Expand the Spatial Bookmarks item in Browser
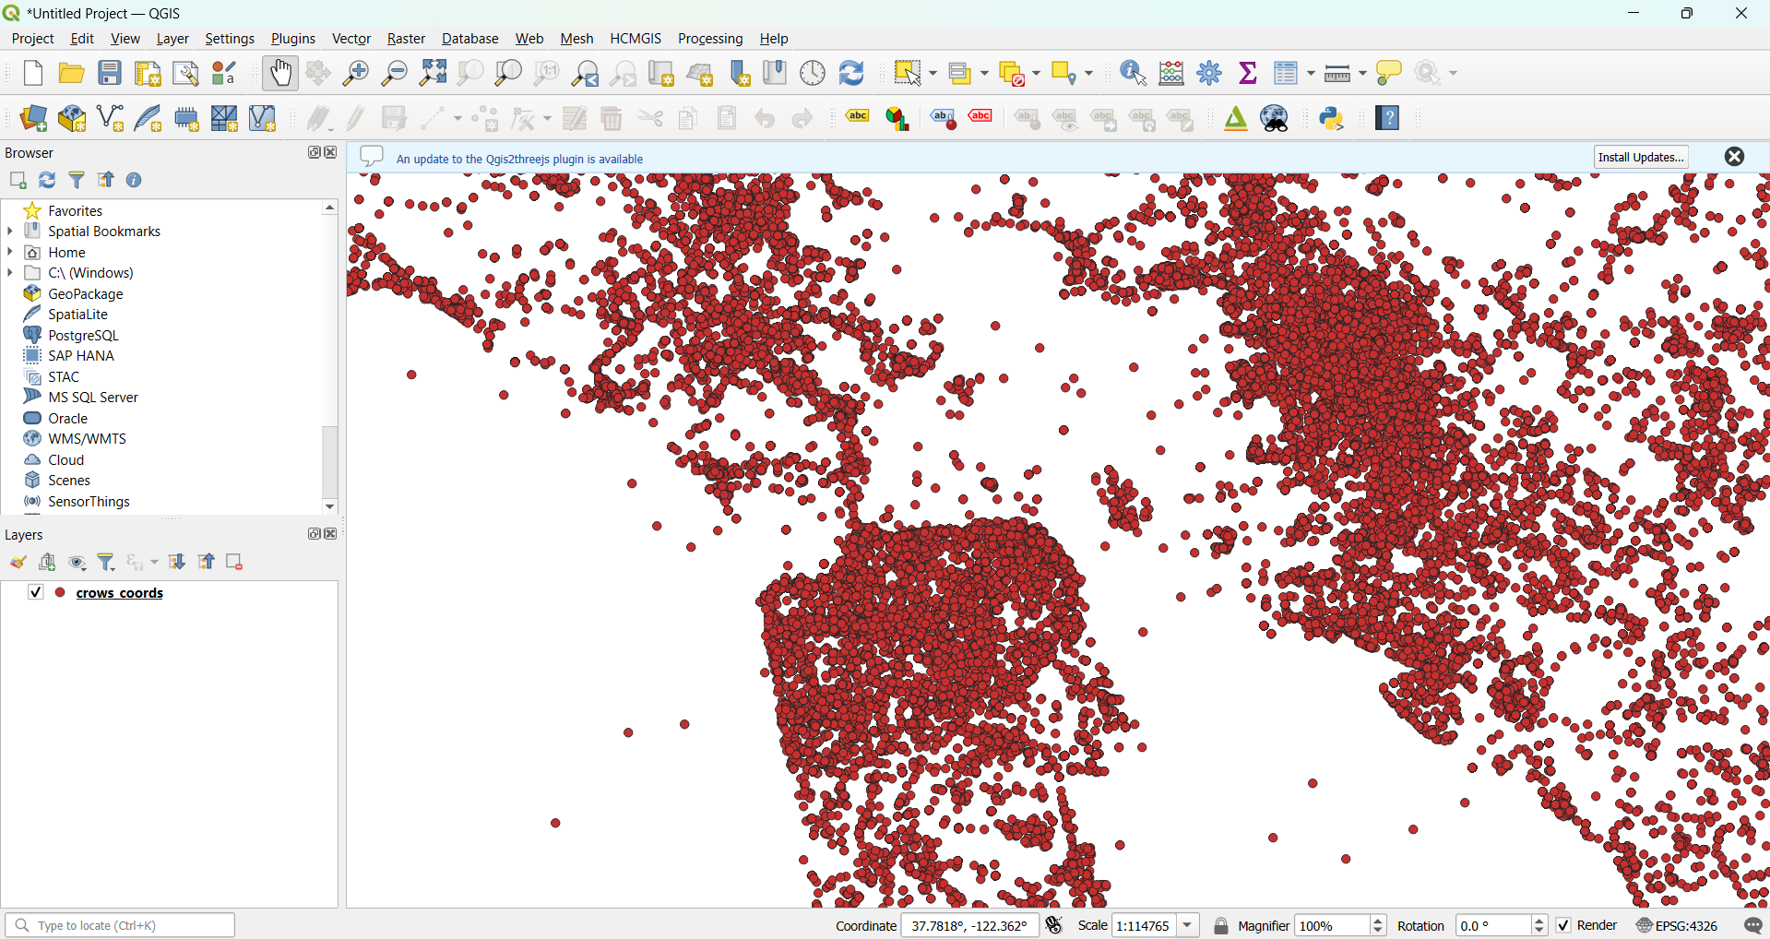 tap(10, 232)
